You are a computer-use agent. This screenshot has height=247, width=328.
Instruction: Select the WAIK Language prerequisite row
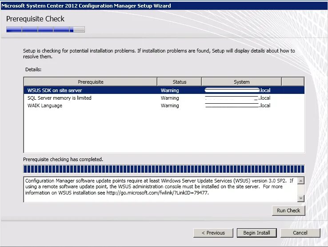164,105
